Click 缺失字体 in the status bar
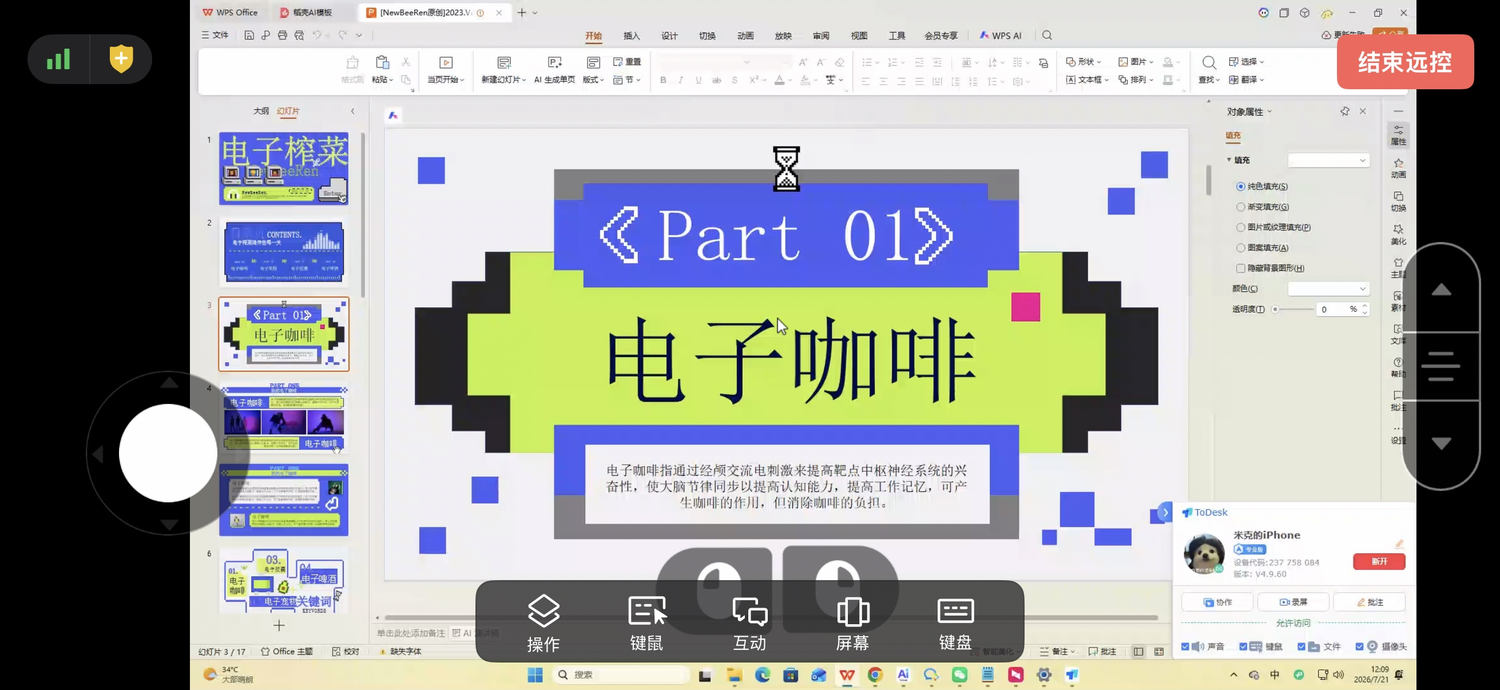The image size is (1500, 690). point(400,652)
